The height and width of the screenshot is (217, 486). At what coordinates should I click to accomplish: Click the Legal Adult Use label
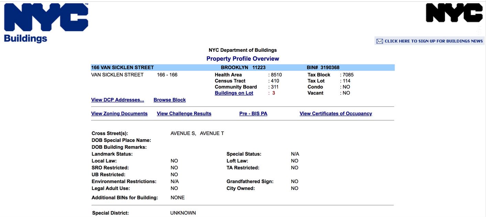pyautogui.click(x=111, y=188)
